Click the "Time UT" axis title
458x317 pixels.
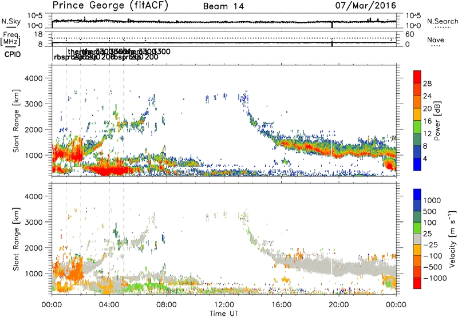tap(224, 313)
